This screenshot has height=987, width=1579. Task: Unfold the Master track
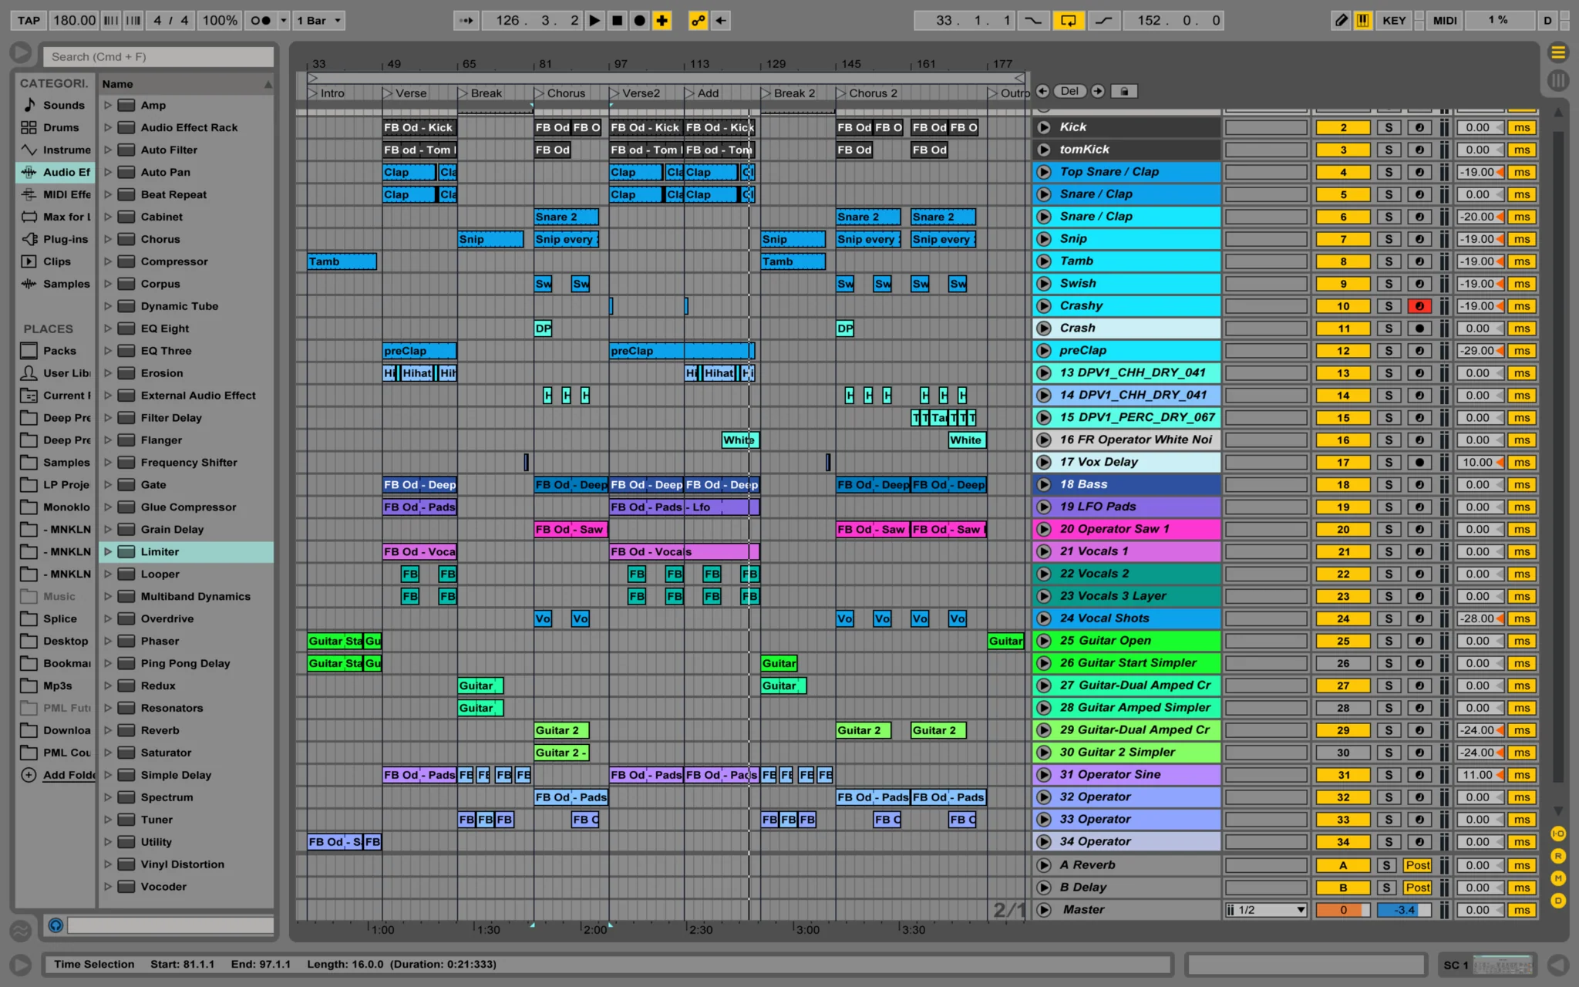pos(1044,910)
